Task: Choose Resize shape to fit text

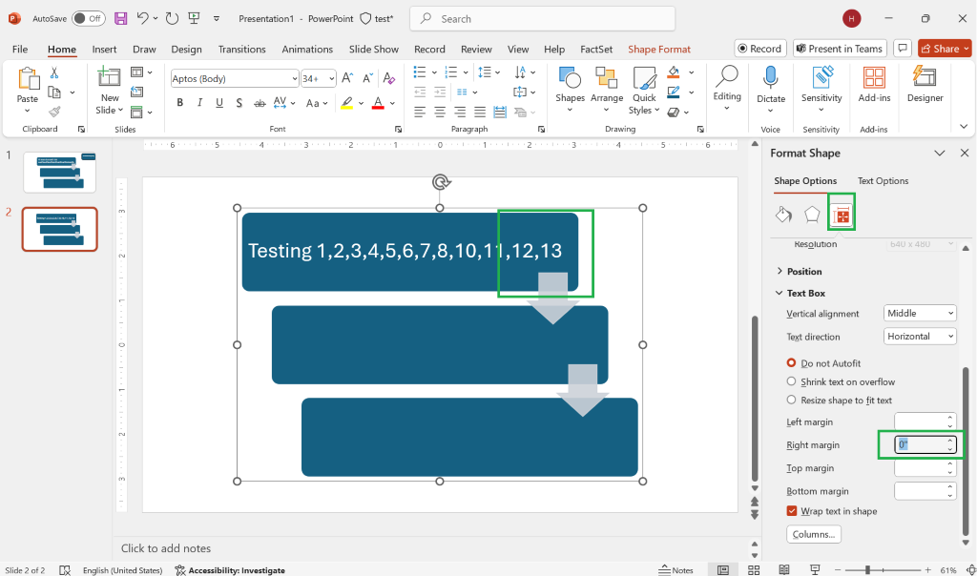Action: 791,401
